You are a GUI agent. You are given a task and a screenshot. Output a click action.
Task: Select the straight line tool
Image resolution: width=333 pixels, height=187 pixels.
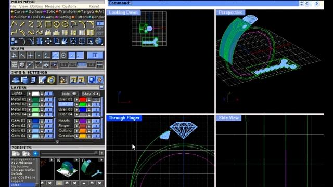(22, 24)
